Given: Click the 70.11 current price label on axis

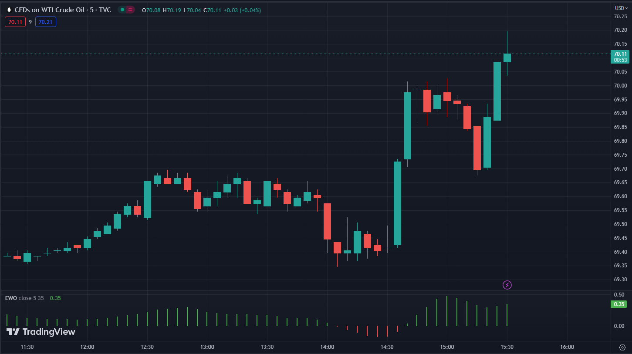Looking at the screenshot, I should point(620,54).
